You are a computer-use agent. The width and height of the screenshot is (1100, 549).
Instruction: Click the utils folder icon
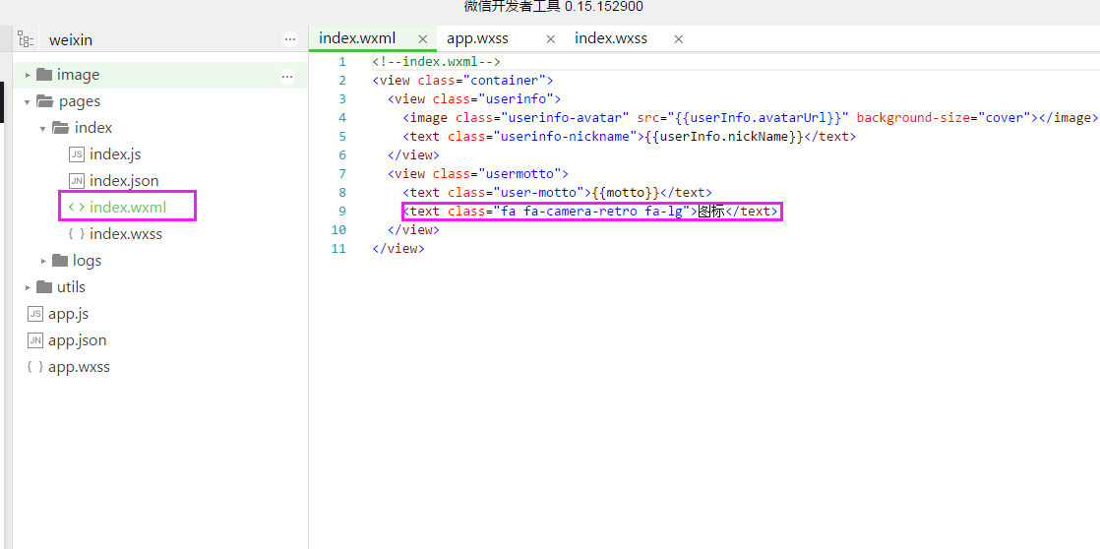tap(44, 286)
